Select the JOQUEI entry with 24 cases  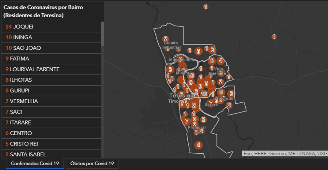click(51, 27)
